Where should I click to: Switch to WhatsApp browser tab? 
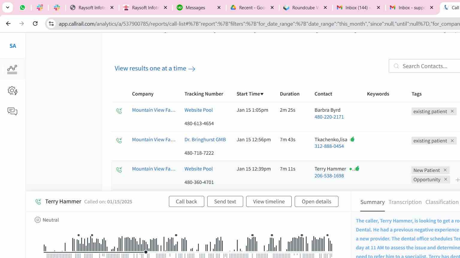[22, 7]
